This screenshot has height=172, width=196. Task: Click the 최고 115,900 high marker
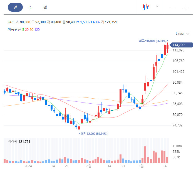(x=154, y=41)
